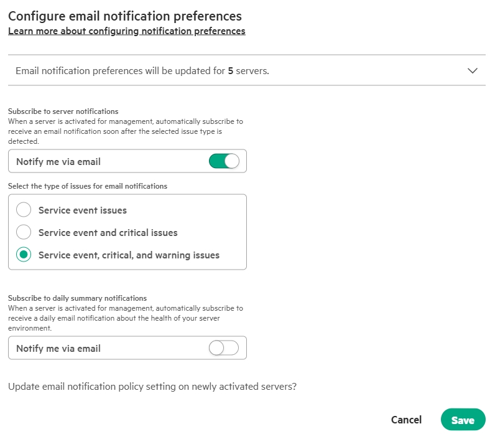
Task: Click the Cancel button
Action: [x=406, y=420]
